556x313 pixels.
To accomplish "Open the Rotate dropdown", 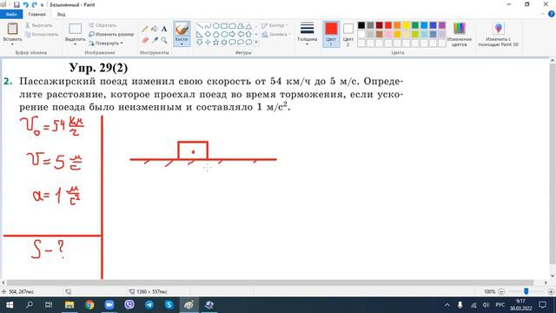I will (x=106, y=43).
